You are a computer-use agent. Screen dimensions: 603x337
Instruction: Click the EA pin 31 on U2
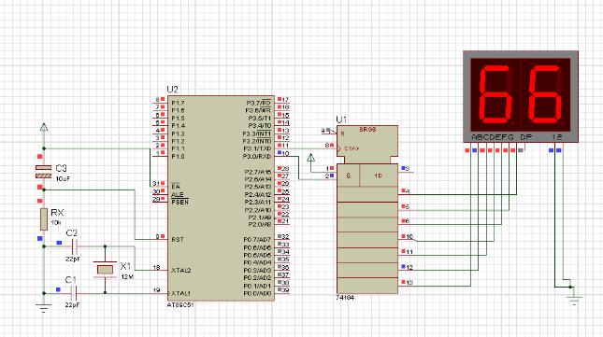tap(160, 184)
